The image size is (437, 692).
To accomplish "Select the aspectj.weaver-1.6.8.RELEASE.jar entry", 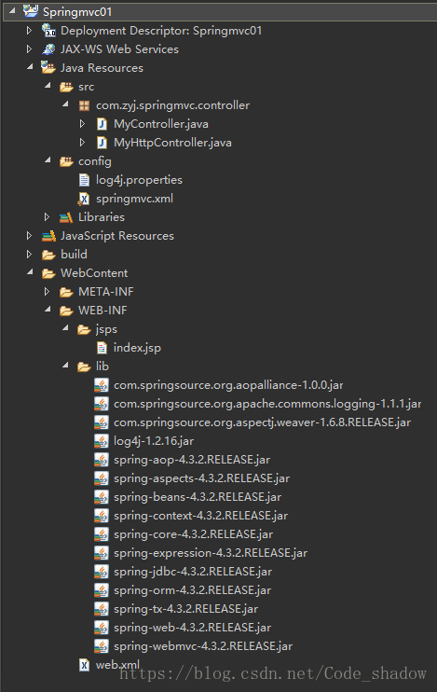I will 263,422.
